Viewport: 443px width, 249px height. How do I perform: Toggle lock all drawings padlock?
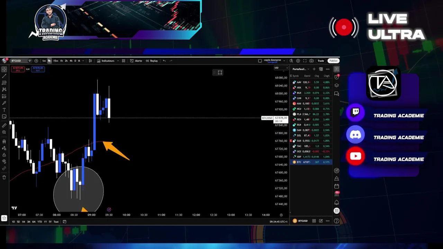[4, 155]
